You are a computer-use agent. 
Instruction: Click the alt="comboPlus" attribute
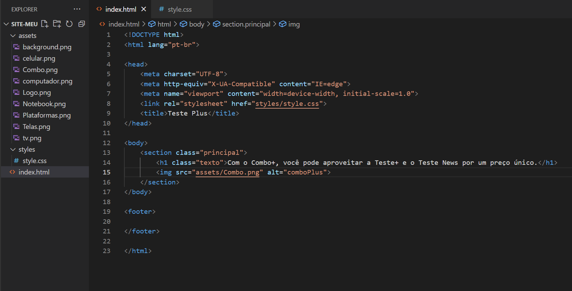(297, 172)
